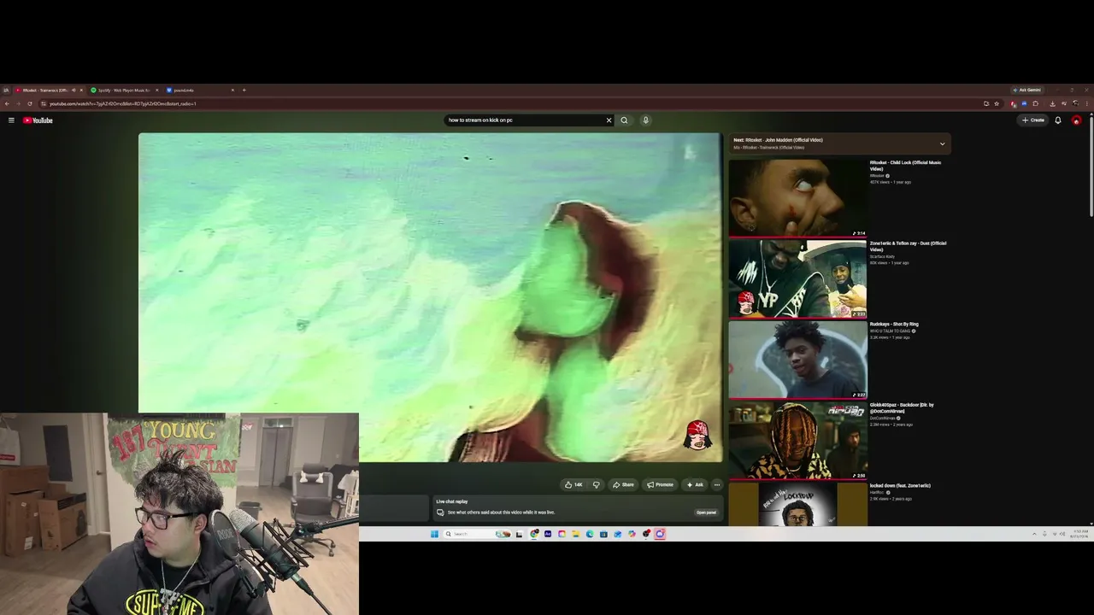Close the pound.m4a tab
This screenshot has width=1094, height=615.
click(232, 91)
